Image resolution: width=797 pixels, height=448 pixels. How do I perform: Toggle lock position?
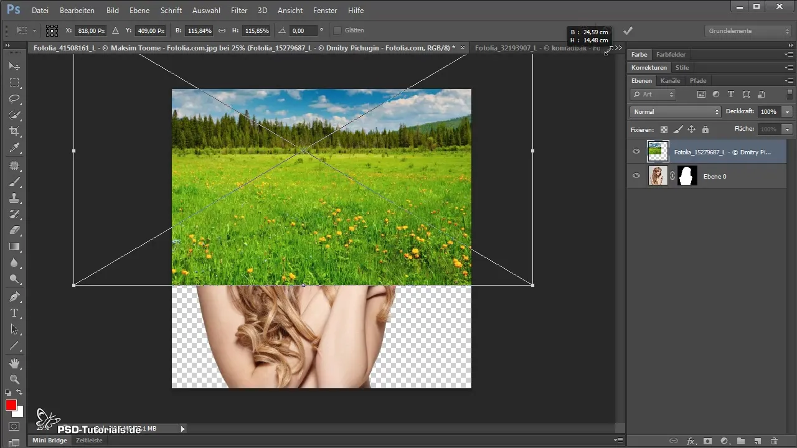[x=691, y=129]
